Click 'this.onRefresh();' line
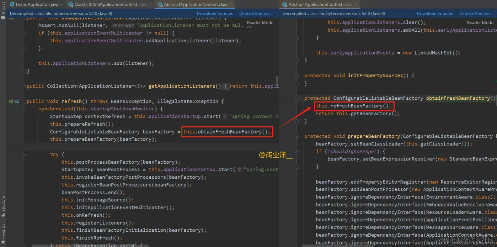This screenshot has width=497, height=247. pos(86,215)
